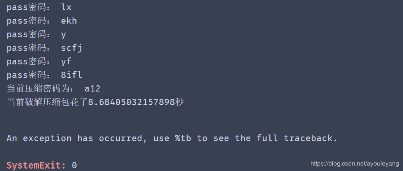Click the password text 'scfj'
Image resolution: width=403 pixels, height=171 pixels.
[72, 48]
